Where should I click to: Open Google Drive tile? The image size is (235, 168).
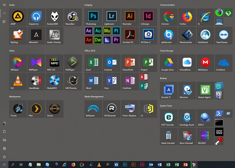[169, 63]
